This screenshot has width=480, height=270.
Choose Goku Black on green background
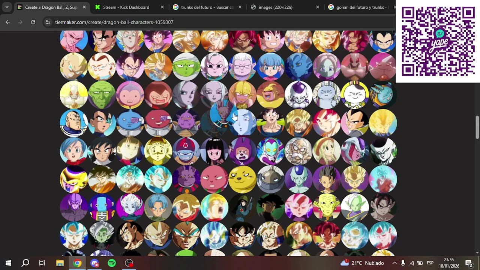point(271,207)
